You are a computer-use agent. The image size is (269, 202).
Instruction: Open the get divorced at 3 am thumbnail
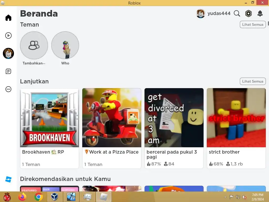pos(174,118)
